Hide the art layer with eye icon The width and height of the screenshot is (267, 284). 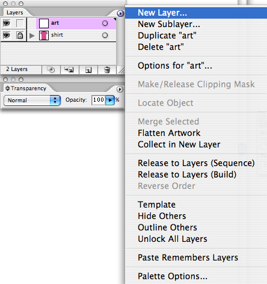coord(7,23)
